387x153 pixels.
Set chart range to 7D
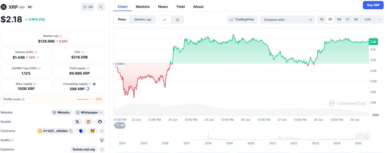330,19
